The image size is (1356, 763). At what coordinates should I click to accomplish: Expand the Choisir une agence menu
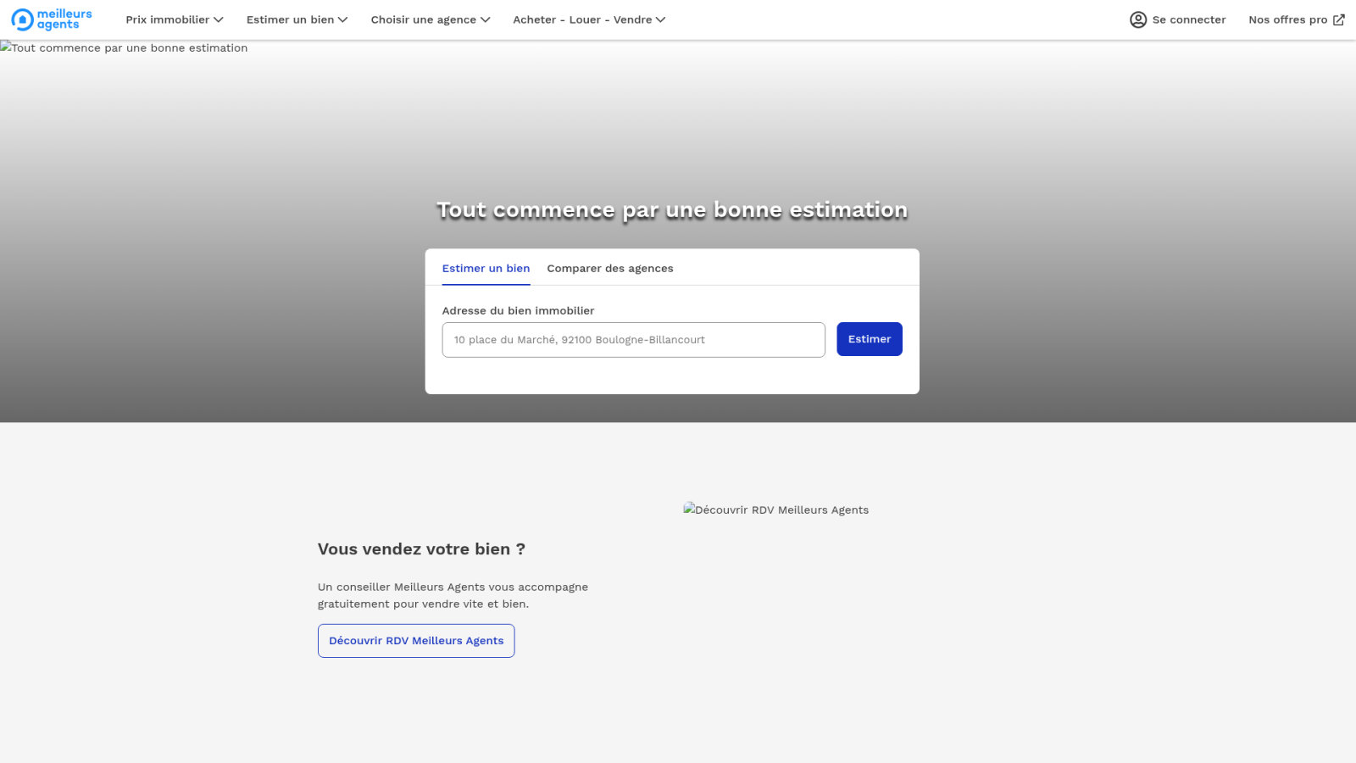coord(431,19)
